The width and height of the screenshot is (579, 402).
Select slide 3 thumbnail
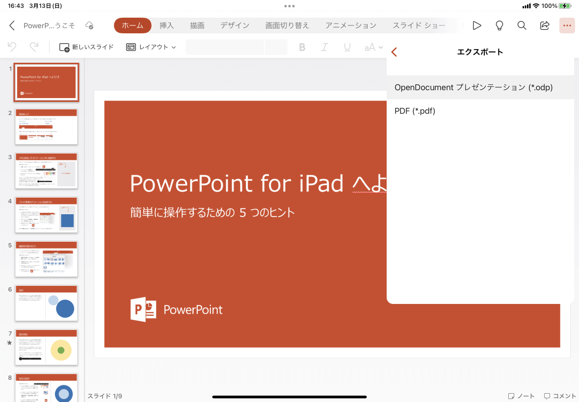(47, 171)
